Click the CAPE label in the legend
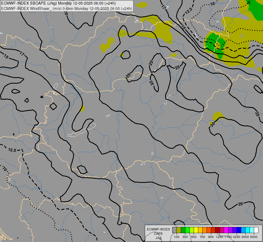This screenshot has height=242, width=263. [158, 234]
